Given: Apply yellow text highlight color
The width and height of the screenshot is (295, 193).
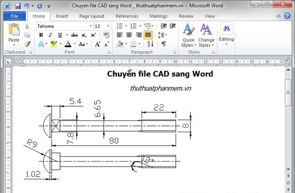Looking at the screenshot, I should pyautogui.click(x=54, y=44).
